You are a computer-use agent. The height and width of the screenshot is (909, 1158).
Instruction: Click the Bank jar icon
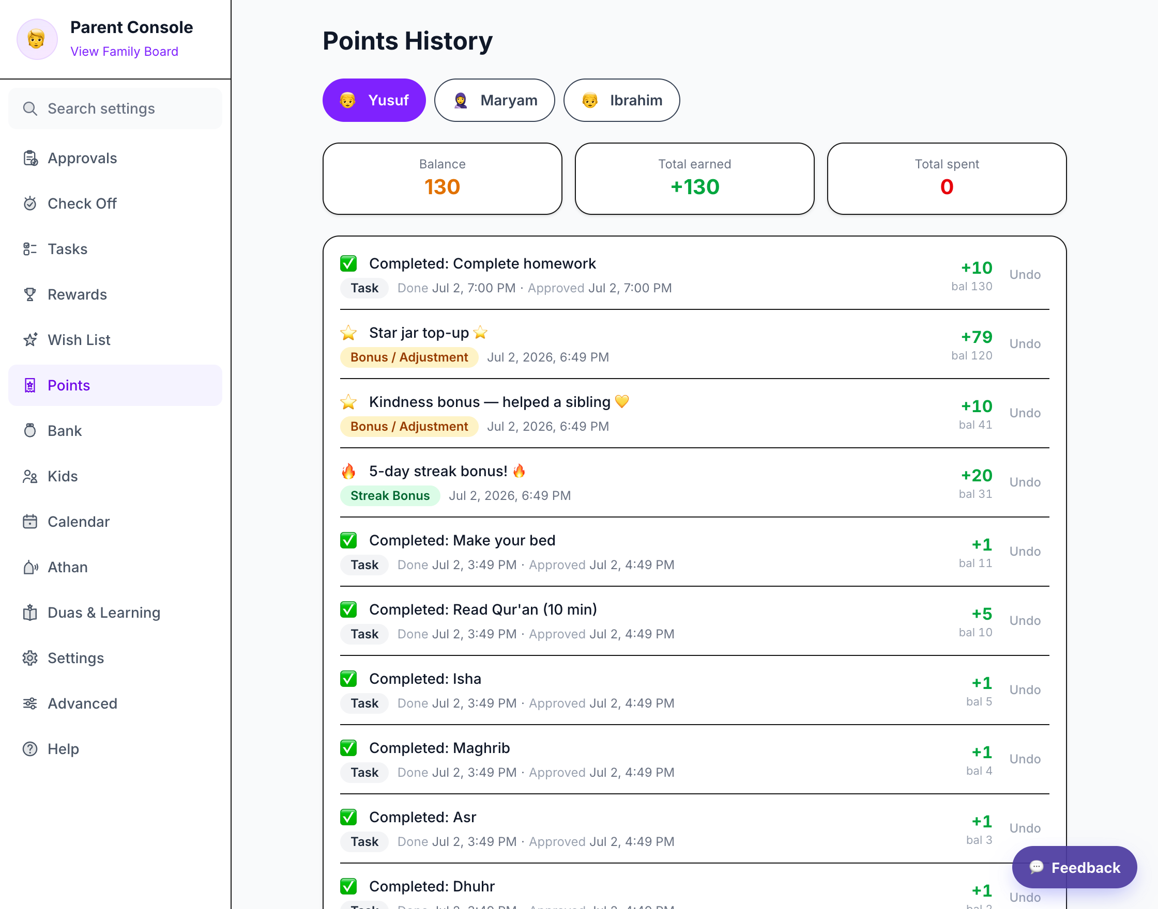tap(31, 431)
